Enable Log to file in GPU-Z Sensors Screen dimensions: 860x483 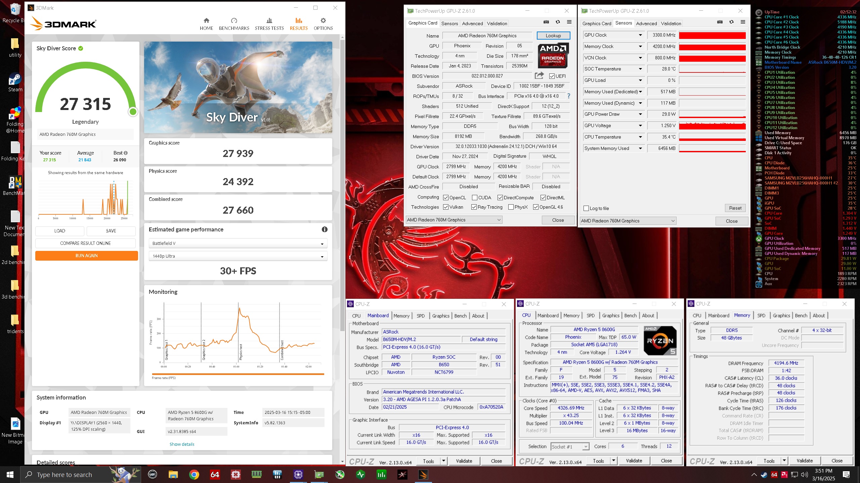point(587,208)
